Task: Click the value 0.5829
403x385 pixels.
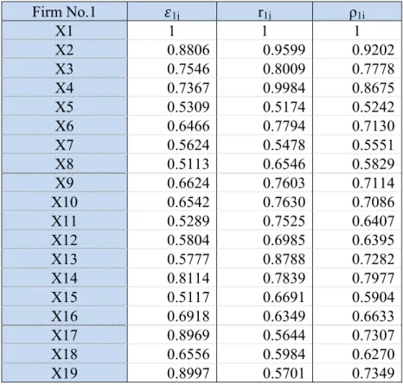Action: (373, 164)
